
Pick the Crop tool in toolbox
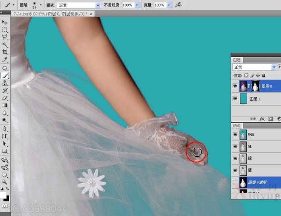5,52
